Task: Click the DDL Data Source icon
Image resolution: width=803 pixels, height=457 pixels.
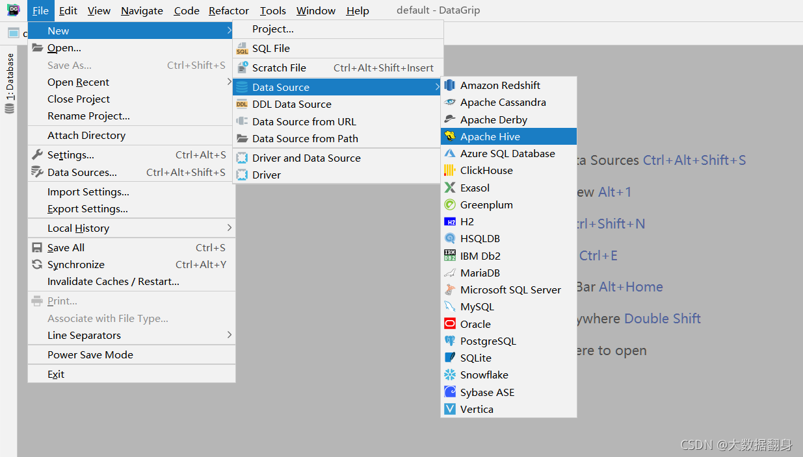Action: coord(242,105)
